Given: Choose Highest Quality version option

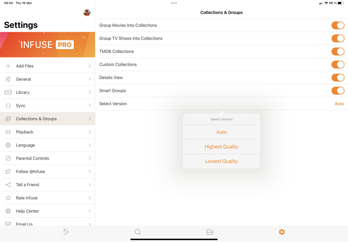Looking at the screenshot, I should tap(222, 147).
